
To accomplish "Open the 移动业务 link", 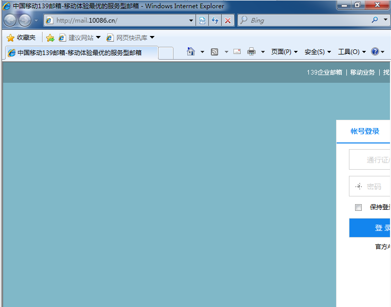I will (x=363, y=73).
